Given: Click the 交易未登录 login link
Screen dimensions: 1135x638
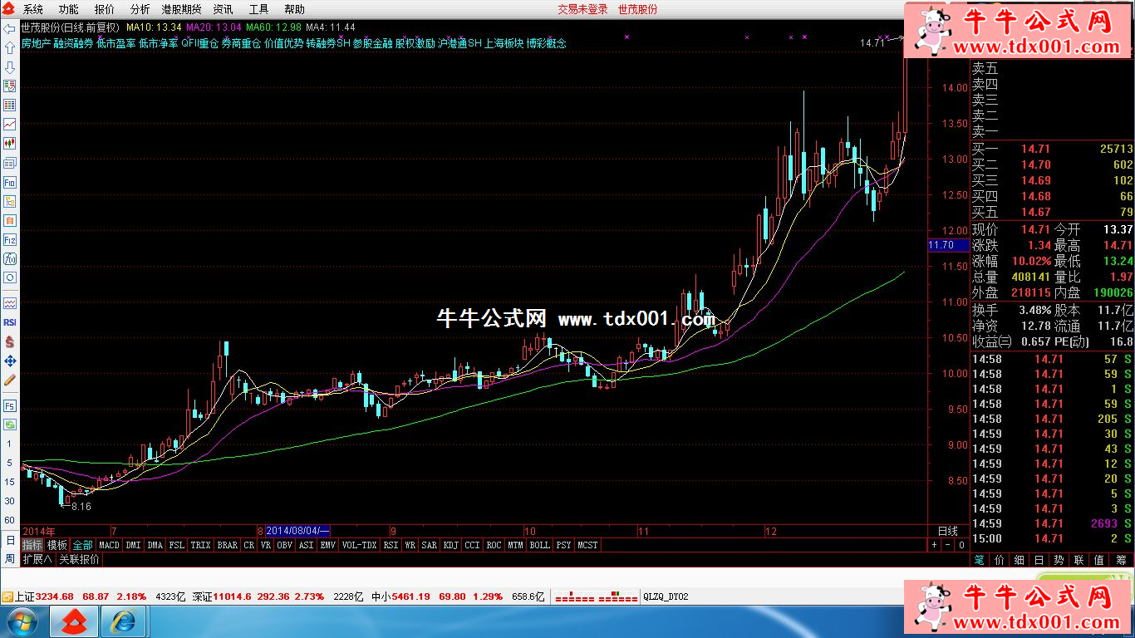Looking at the screenshot, I should [582, 9].
